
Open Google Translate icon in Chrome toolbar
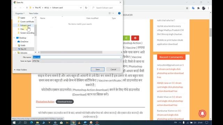coord(193,8)
